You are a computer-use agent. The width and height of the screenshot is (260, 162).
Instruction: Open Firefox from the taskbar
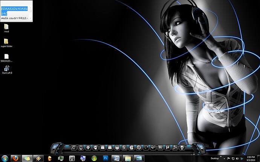point(15,158)
